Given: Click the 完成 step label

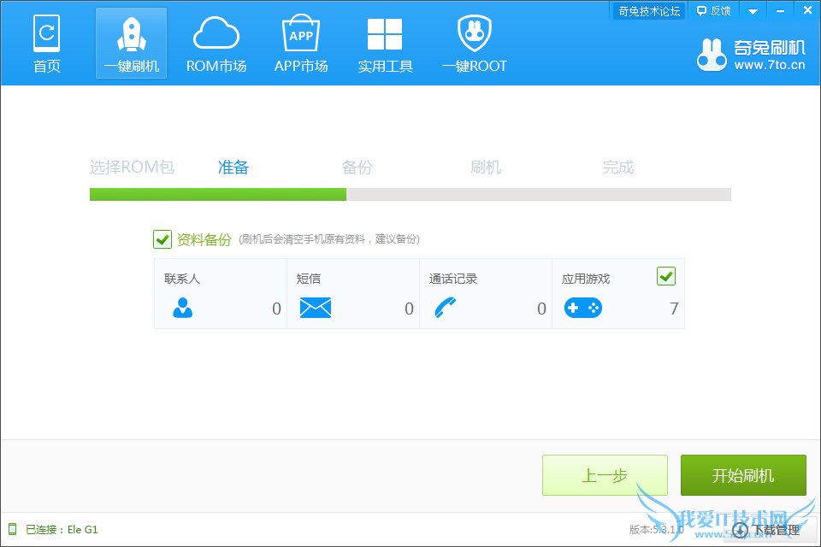Looking at the screenshot, I should coord(618,167).
